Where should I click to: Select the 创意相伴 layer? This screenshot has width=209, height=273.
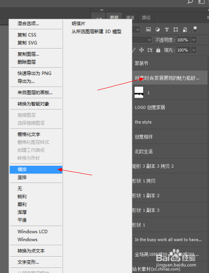[170, 137]
